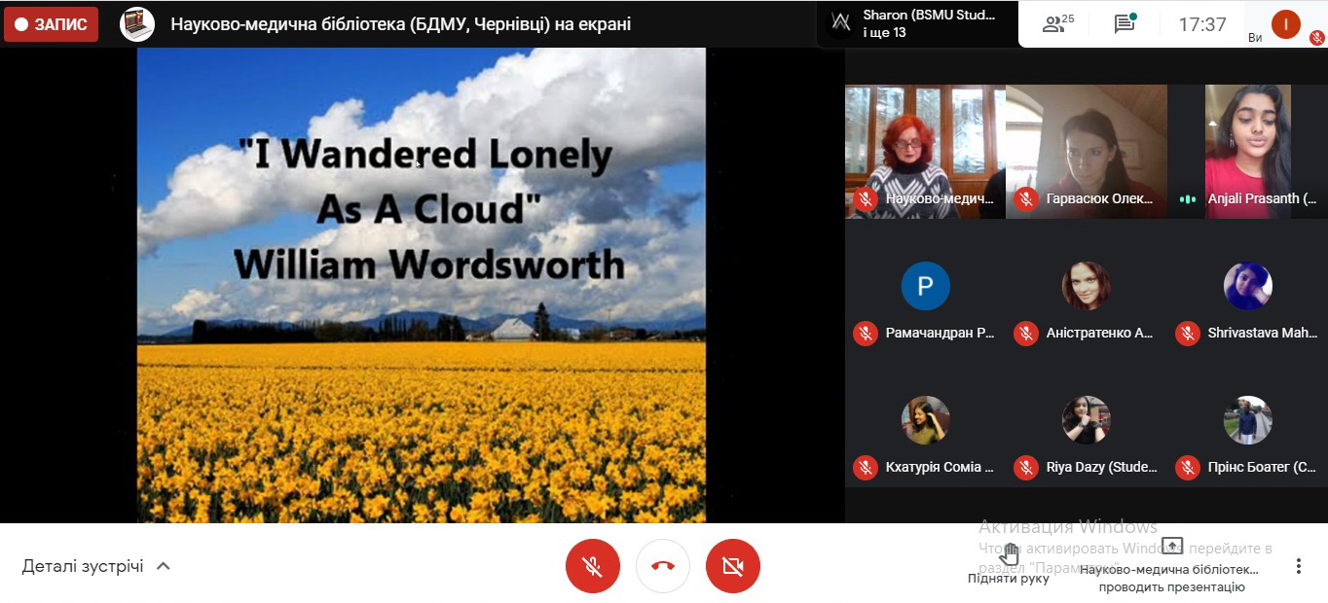Click the presenter title text in top bar
Image resolution: width=1328 pixels, height=603 pixels.
[400, 24]
